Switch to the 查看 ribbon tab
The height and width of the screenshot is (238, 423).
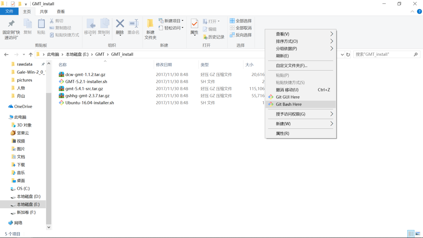click(x=61, y=12)
